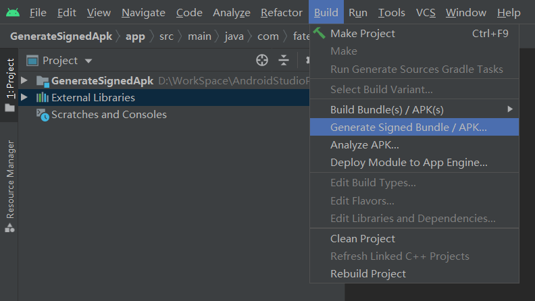
Task: Open the View menu
Action: point(99,13)
